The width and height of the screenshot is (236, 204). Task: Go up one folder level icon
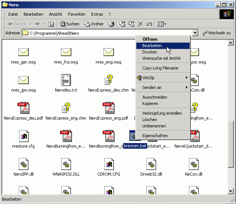(x=51, y=24)
